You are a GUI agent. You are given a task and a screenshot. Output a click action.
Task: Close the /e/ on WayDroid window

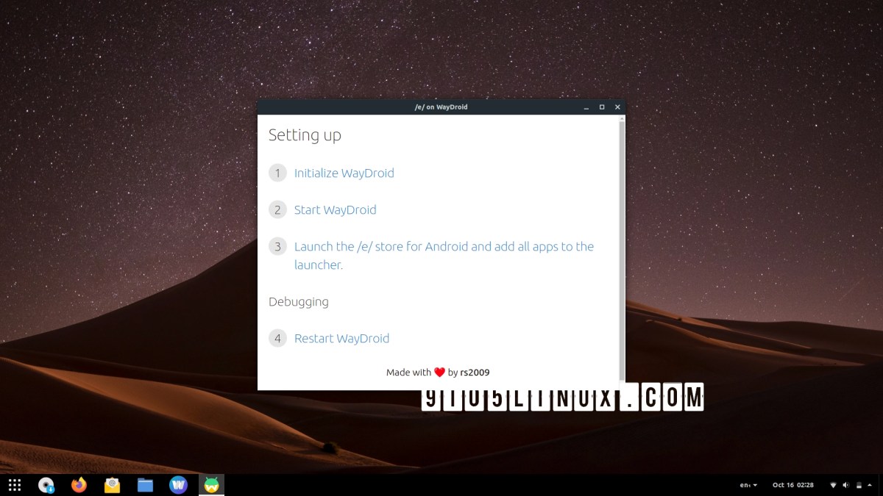tap(617, 107)
